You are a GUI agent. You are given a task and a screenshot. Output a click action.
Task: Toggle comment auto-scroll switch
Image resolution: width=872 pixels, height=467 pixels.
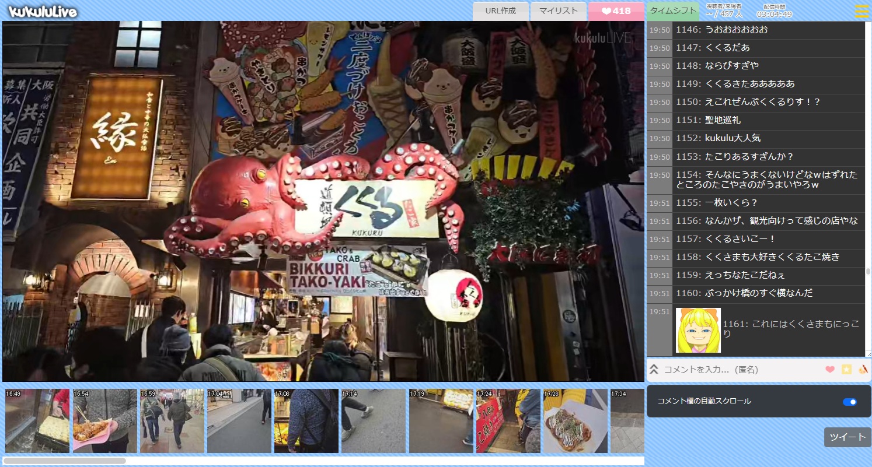click(849, 402)
